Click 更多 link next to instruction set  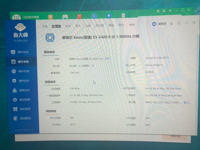[187, 103]
